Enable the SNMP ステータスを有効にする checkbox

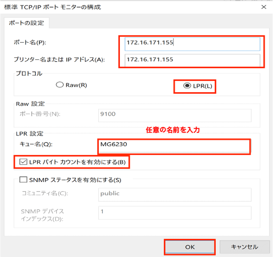click(x=23, y=180)
